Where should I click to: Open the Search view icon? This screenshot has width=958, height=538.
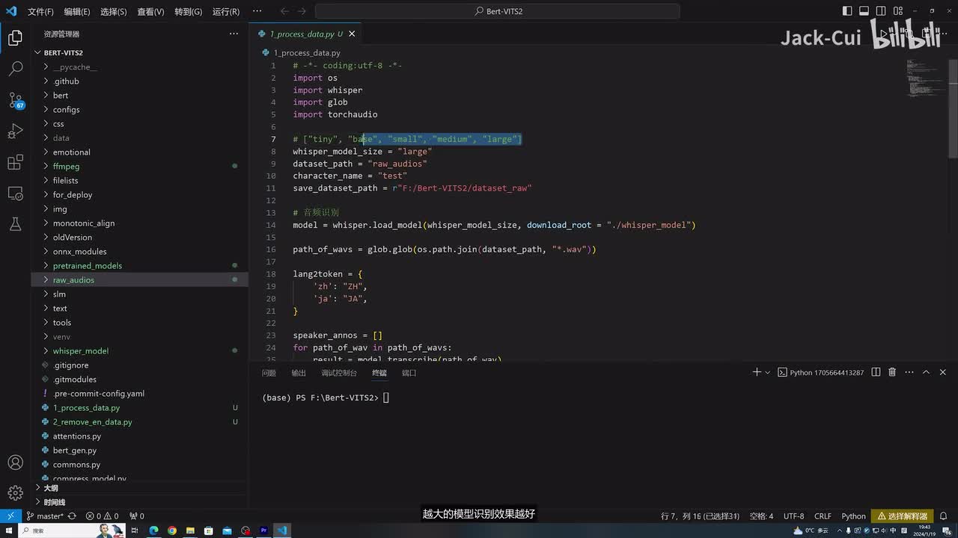point(15,69)
